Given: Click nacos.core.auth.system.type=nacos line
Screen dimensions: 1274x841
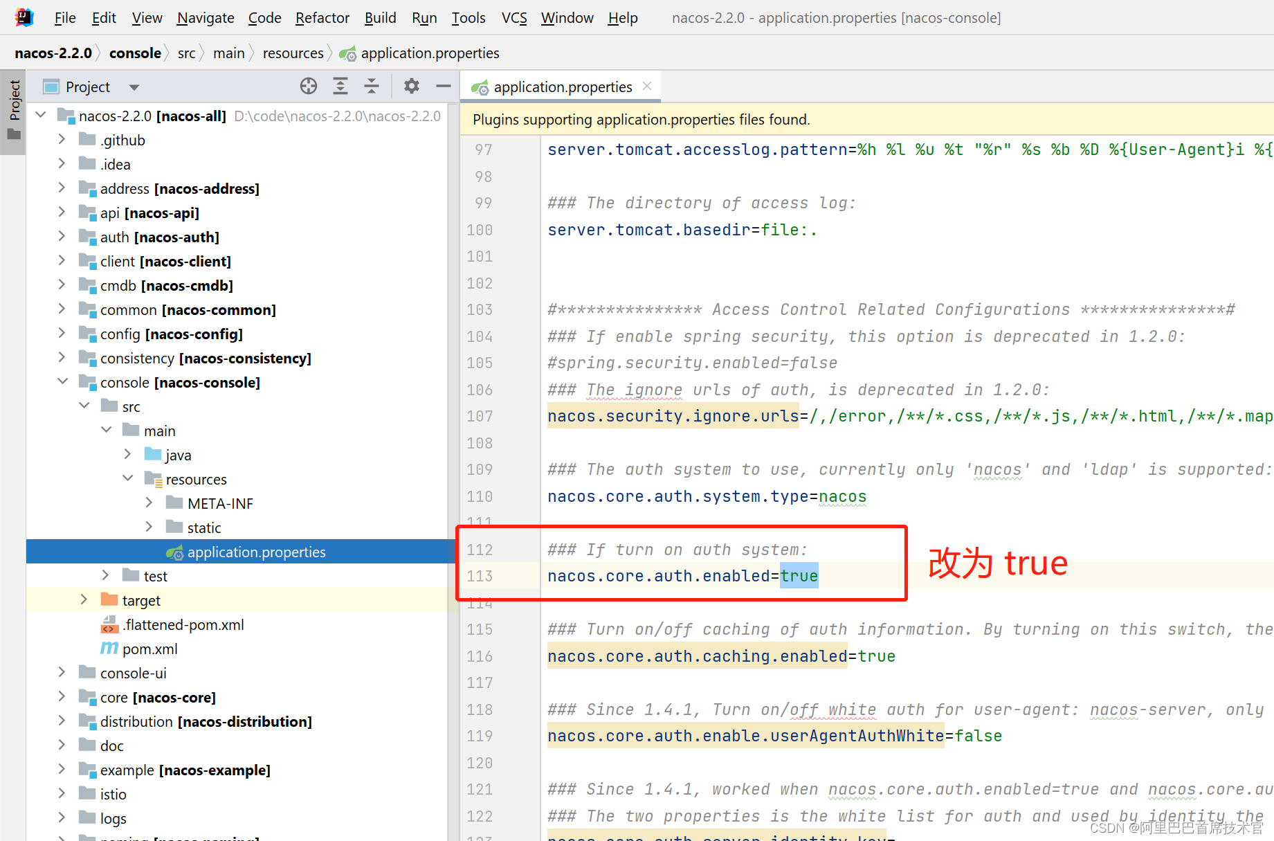Looking at the screenshot, I should coord(707,496).
